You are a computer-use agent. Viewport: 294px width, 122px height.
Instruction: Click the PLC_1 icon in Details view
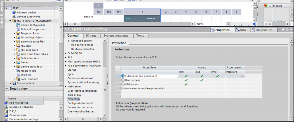(x=7, y=111)
